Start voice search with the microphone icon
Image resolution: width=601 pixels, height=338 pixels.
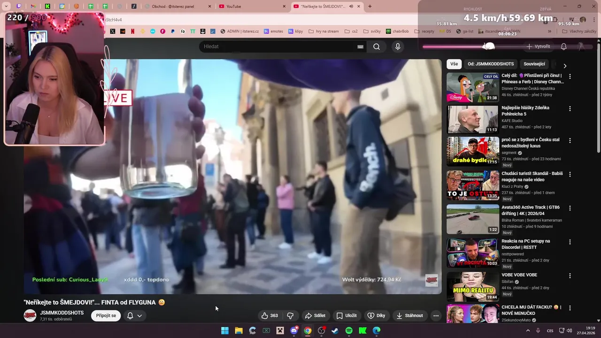pyautogui.click(x=398, y=46)
